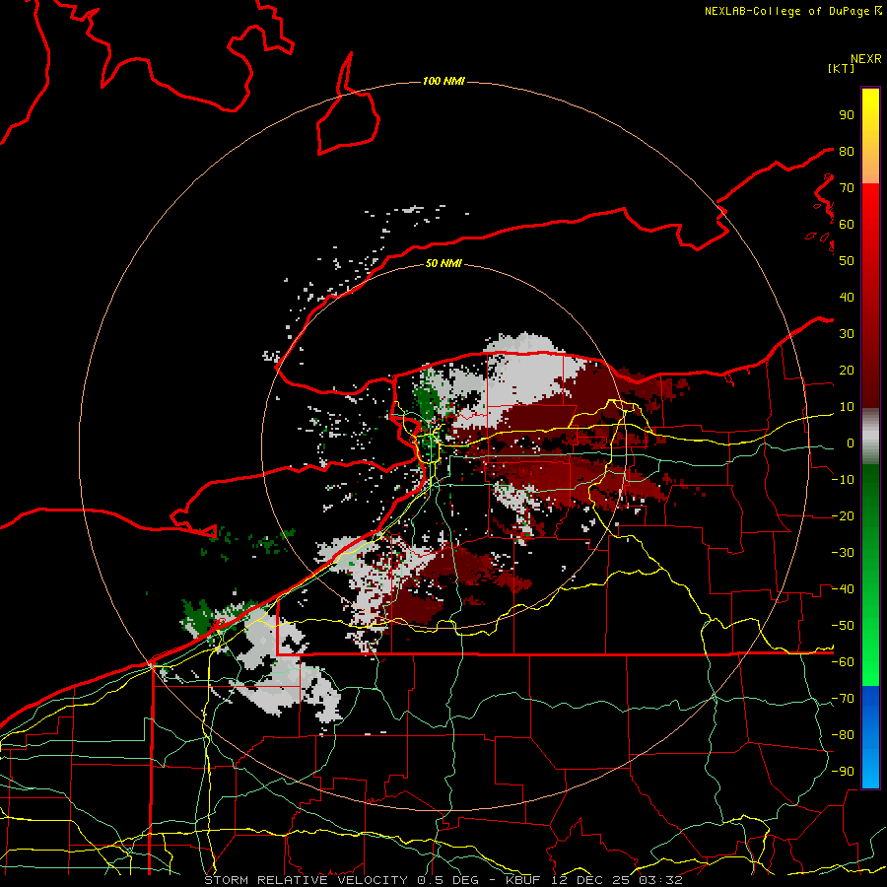This screenshot has height=887, width=887.
Task: Click the -50 value on velocity scale
Action: [x=843, y=626]
